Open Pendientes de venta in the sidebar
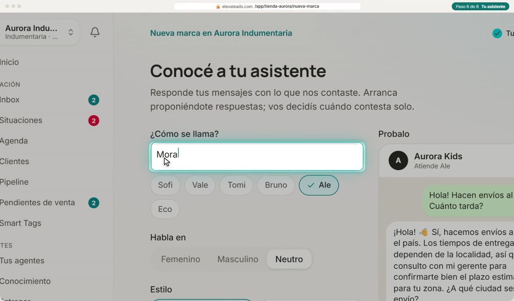The height and width of the screenshot is (301, 514). coord(37,202)
